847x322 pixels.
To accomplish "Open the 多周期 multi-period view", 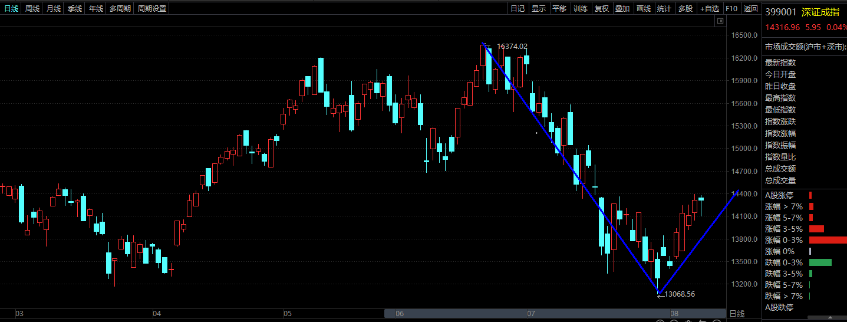I will (120, 9).
